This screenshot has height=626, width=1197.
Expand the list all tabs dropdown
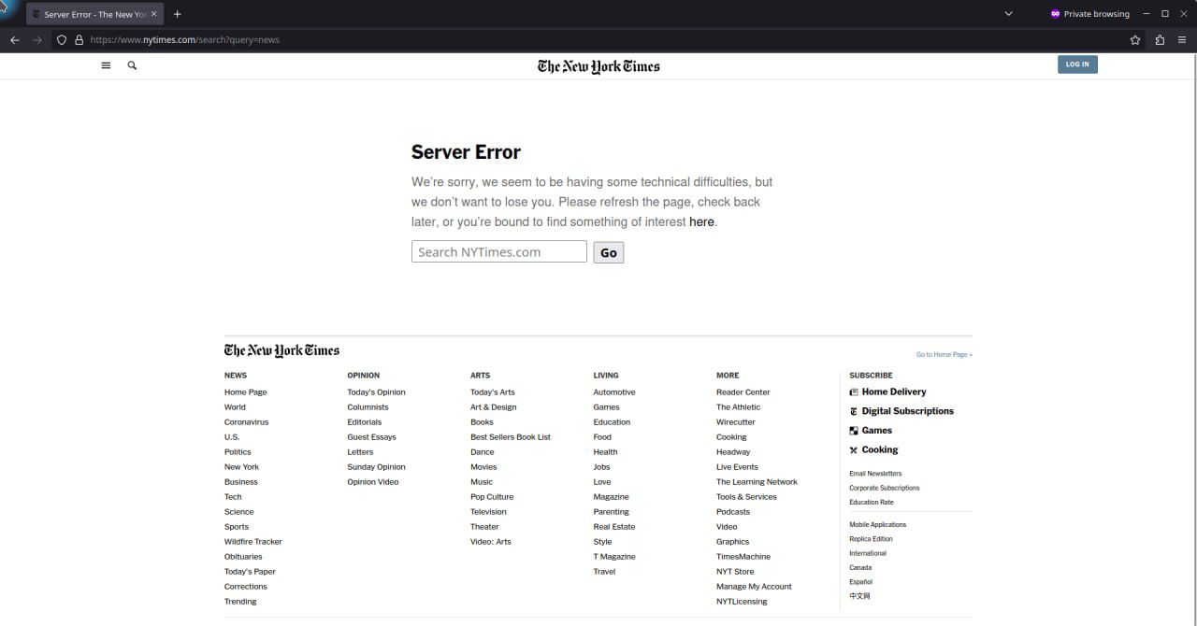coord(1008,14)
